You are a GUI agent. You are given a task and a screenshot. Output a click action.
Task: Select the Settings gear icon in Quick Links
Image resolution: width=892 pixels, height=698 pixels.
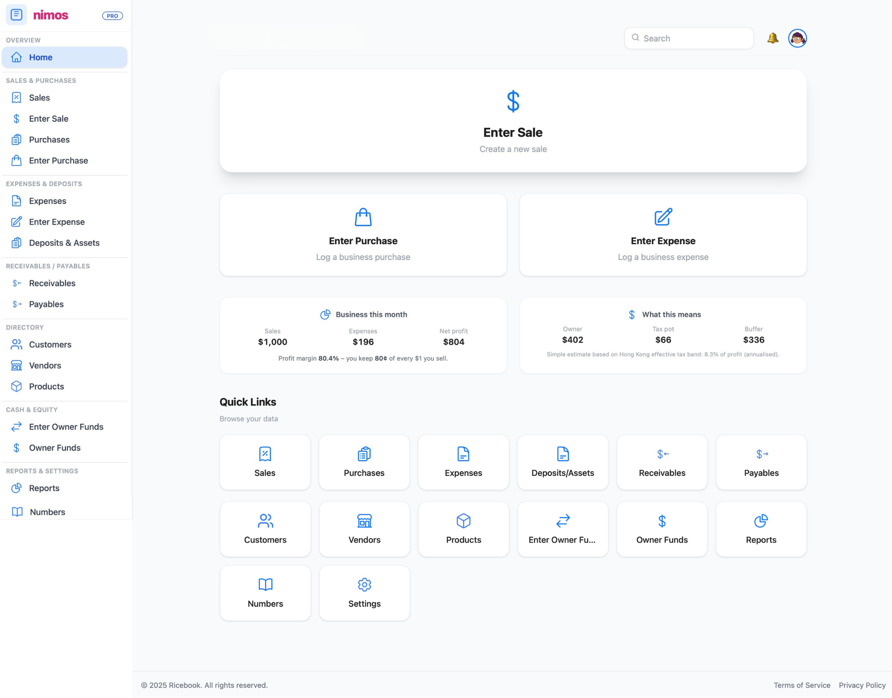[x=364, y=585]
